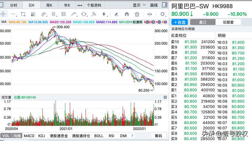This screenshot has width=252, height=141.
Task: Expand more indicators with right chevron
Action: 132,136
